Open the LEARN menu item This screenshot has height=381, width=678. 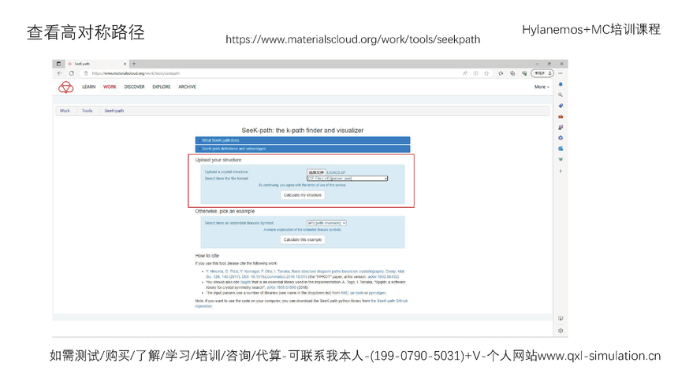[88, 87]
